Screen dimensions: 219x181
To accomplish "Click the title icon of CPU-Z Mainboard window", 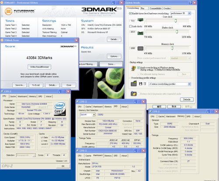I will coord(78,150).
